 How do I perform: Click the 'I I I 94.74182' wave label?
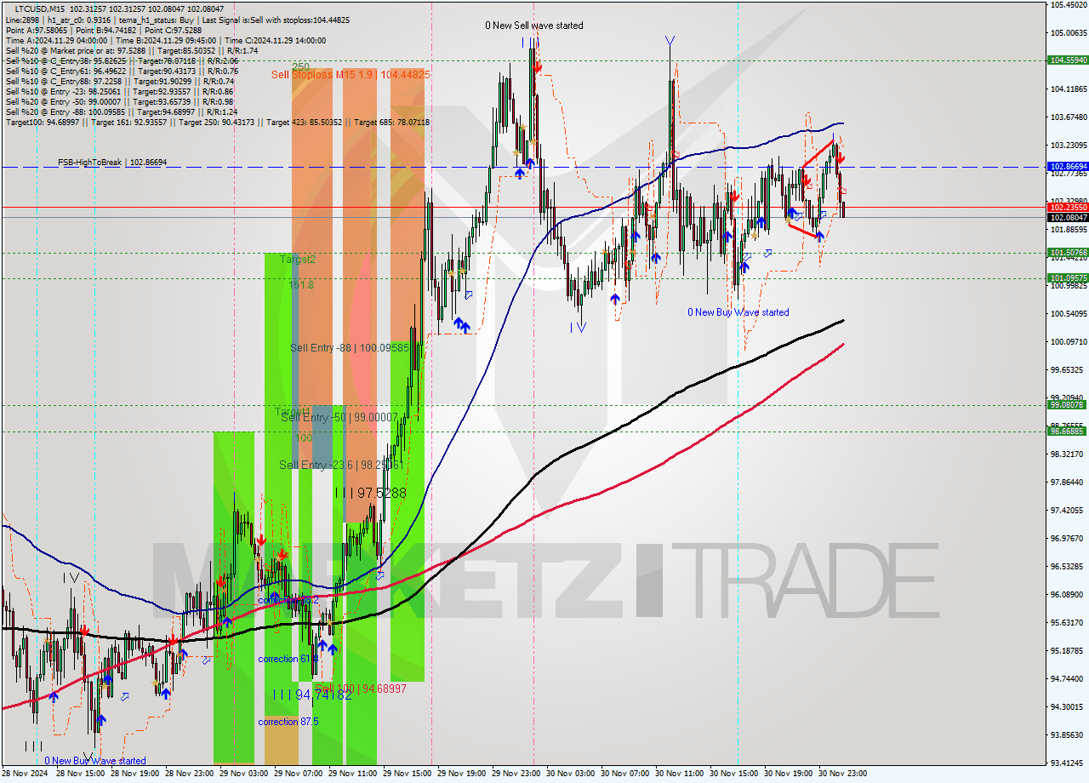[312, 694]
